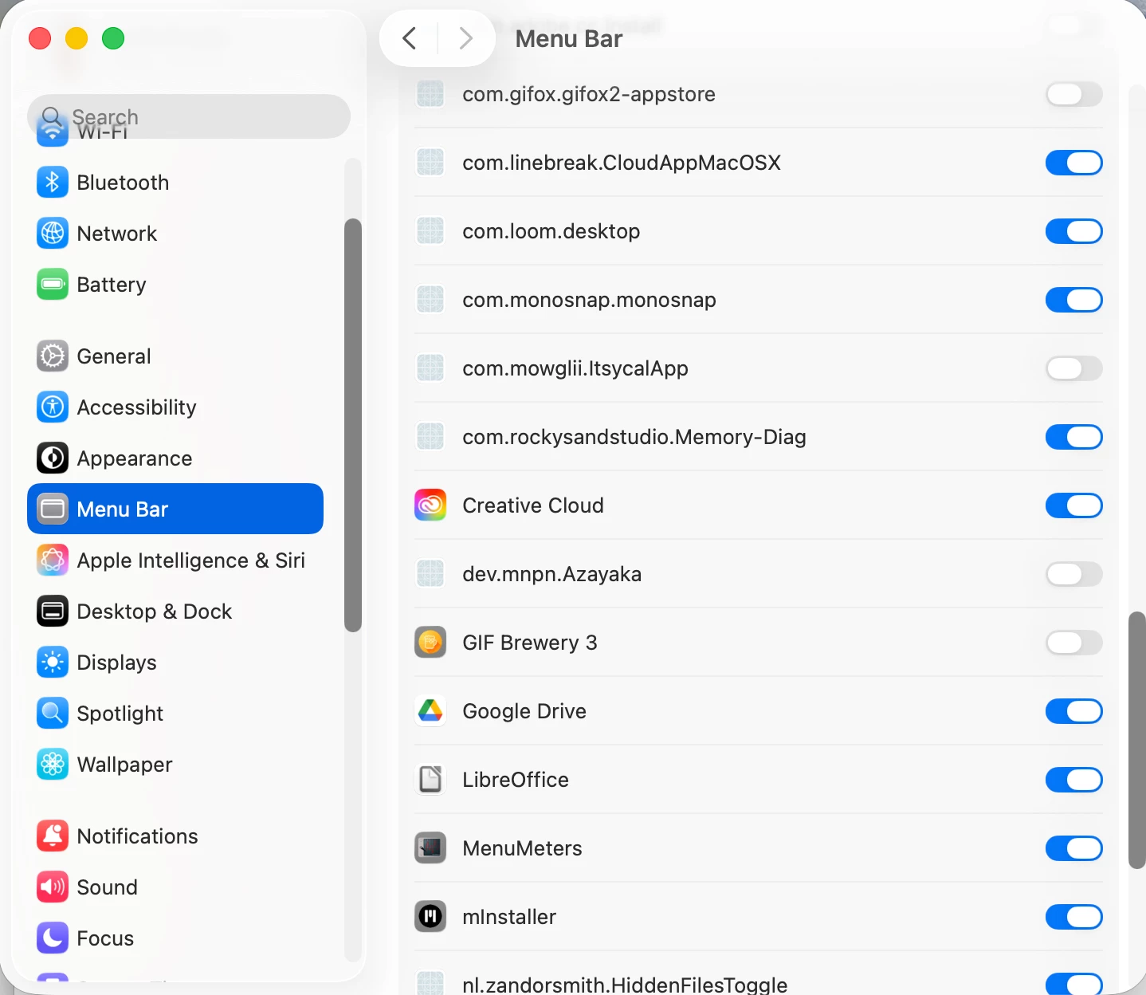Click the Accessibility icon

(x=53, y=407)
